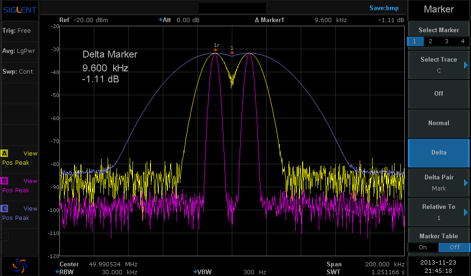Open the Delta Pair options
Screen dimensions: 471x276
[439, 182]
